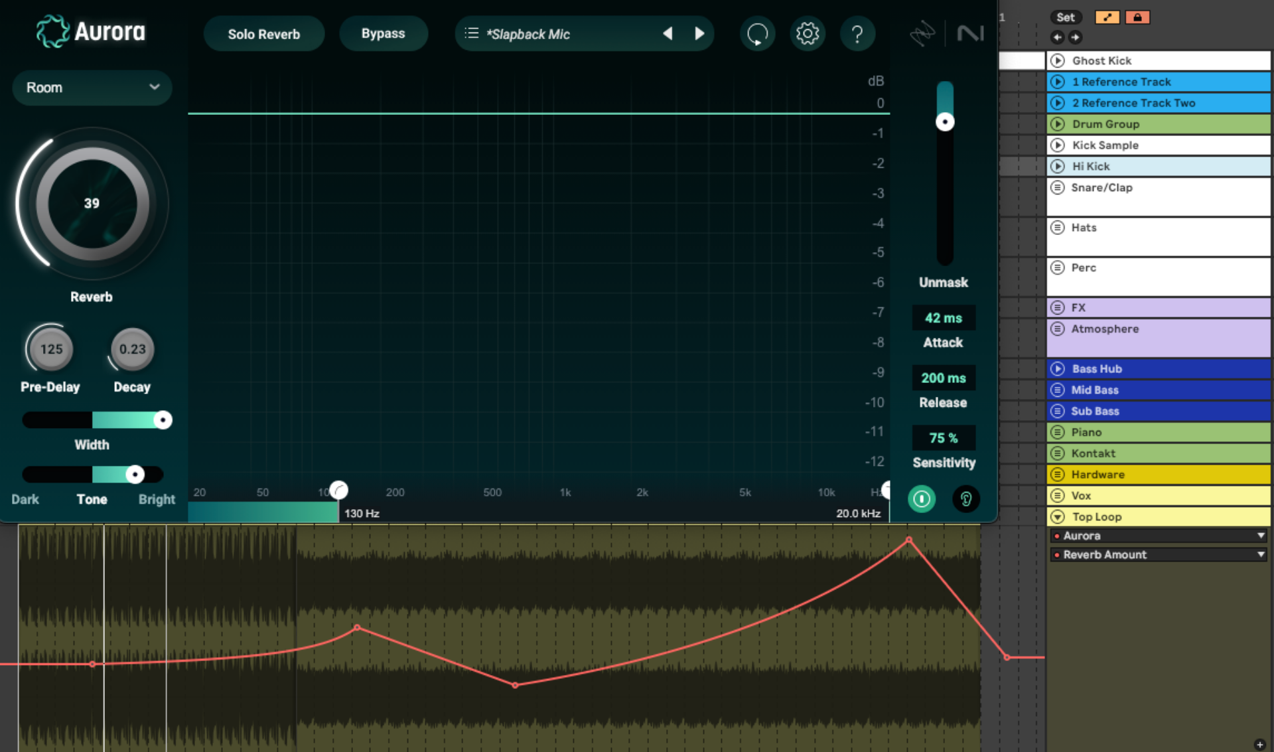This screenshot has width=1274, height=752.
Task: Unfold the Vox track icon
Action: [x=1058, y=496]
